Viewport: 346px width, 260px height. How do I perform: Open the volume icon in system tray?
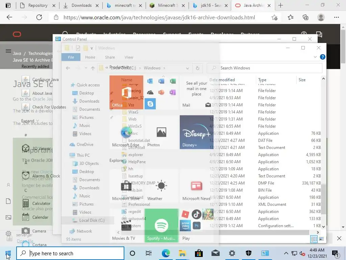pos(302,253)
